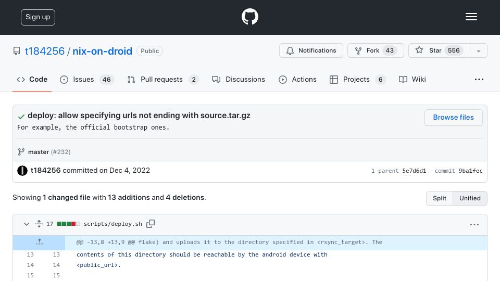Click the diffstat colored blocks
Viewport: 500px width, 281px height.
(x=69, y=224)
